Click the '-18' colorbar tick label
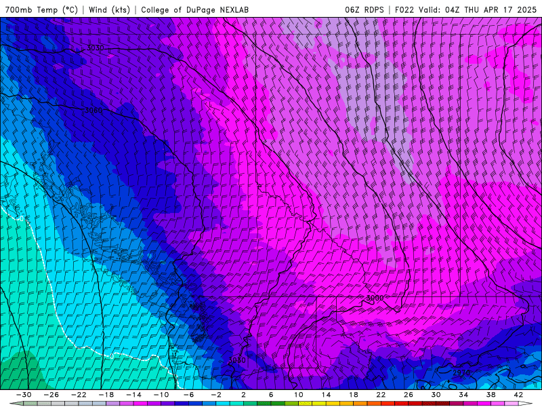 coord(106,395)
